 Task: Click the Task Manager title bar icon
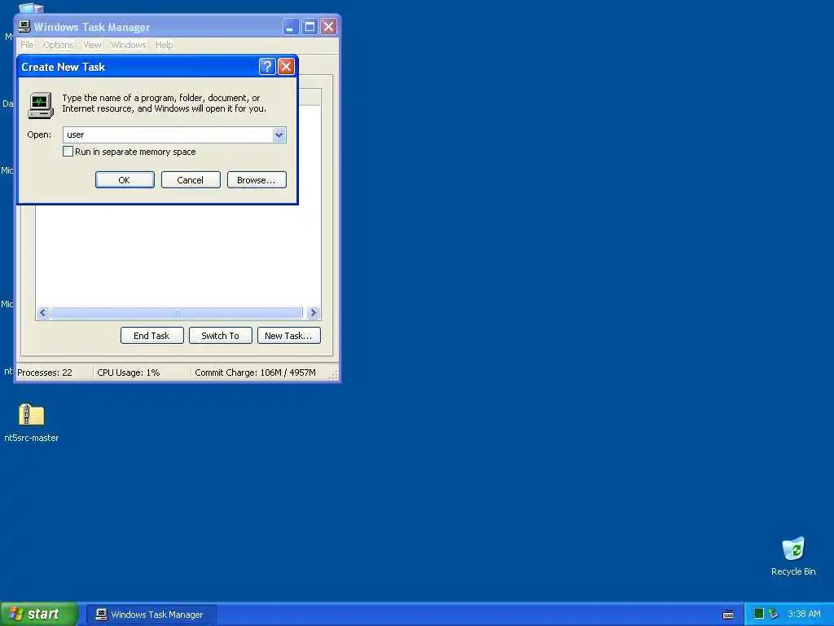pyautogui.click(x=25, y=26)
